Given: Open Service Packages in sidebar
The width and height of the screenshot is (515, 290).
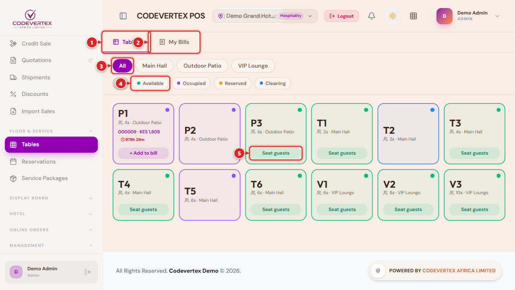Looking at the screenshot, I should coord(51,178).
